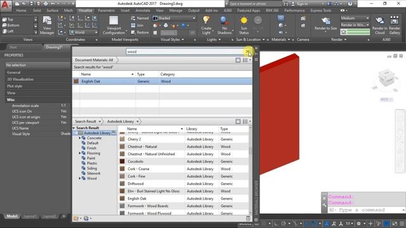406x228 pixels.
Task: Toggle Sun Status
Action: click(244, 25)
